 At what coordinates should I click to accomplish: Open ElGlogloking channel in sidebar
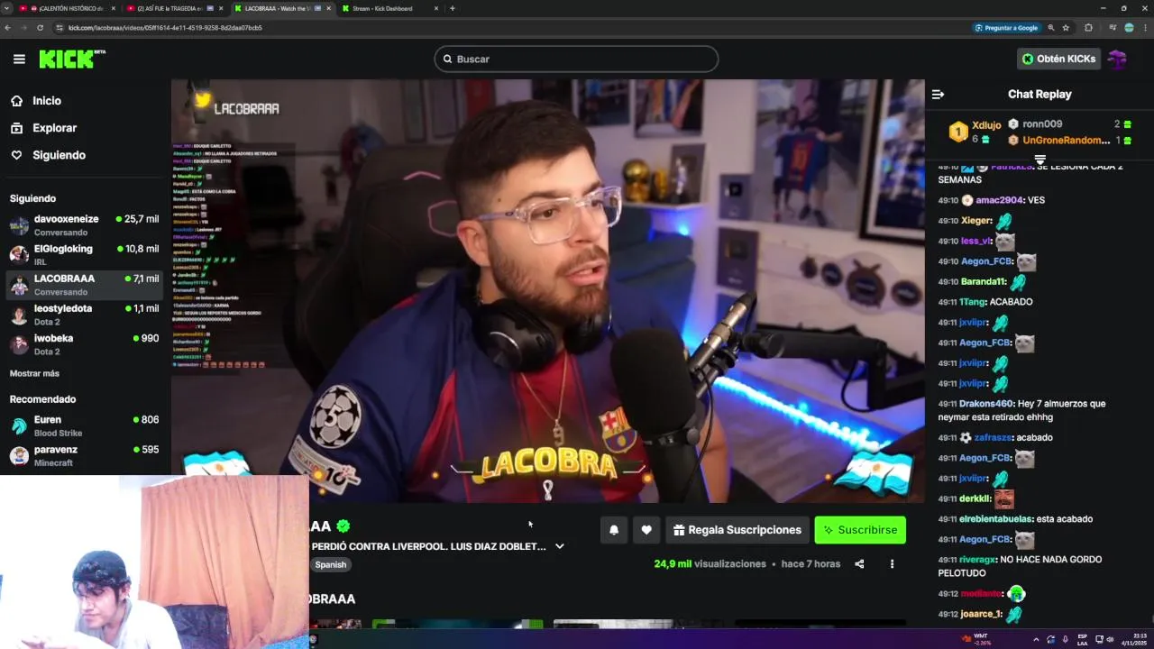point(84,254)
